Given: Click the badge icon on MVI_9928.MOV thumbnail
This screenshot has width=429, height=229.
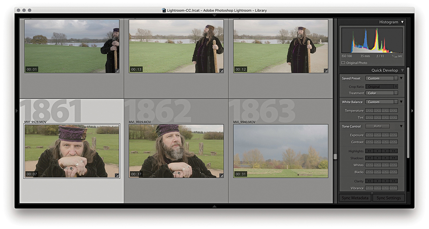Looking at the screenshot, I should [117, 176].
